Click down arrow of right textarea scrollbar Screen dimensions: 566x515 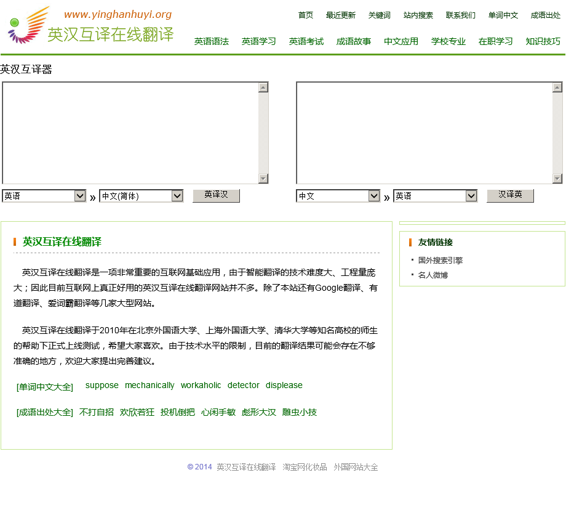tap(557, 178)
